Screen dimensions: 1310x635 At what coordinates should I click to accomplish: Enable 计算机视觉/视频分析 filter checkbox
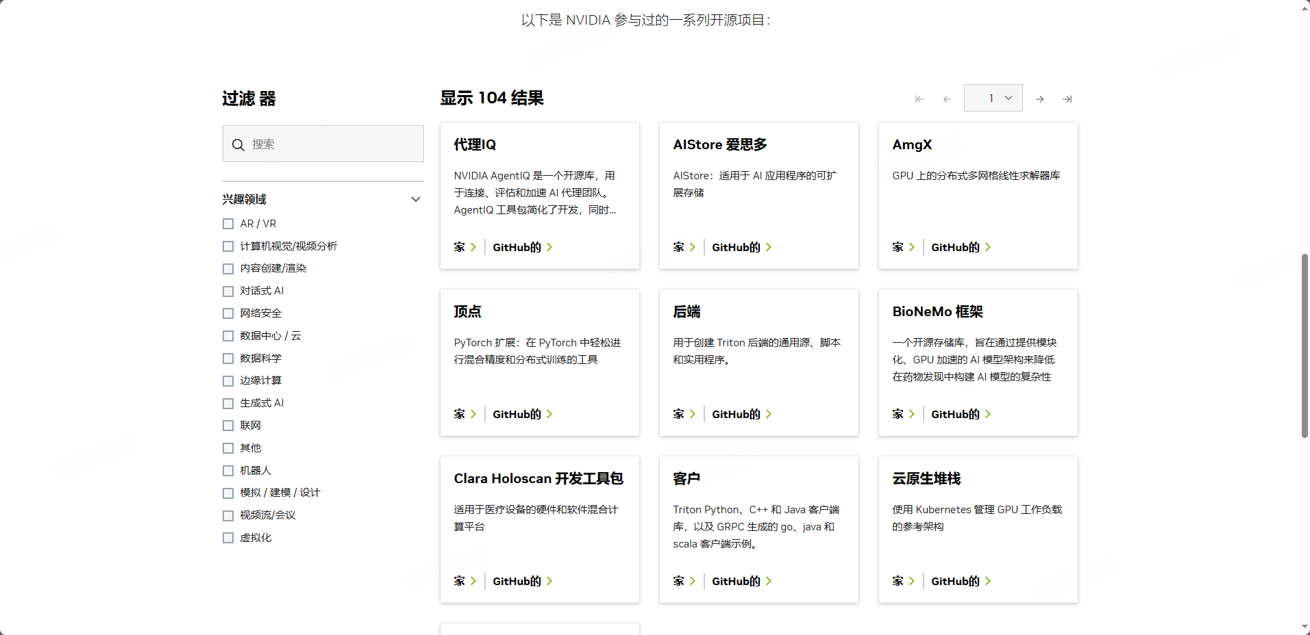point(228,246)
